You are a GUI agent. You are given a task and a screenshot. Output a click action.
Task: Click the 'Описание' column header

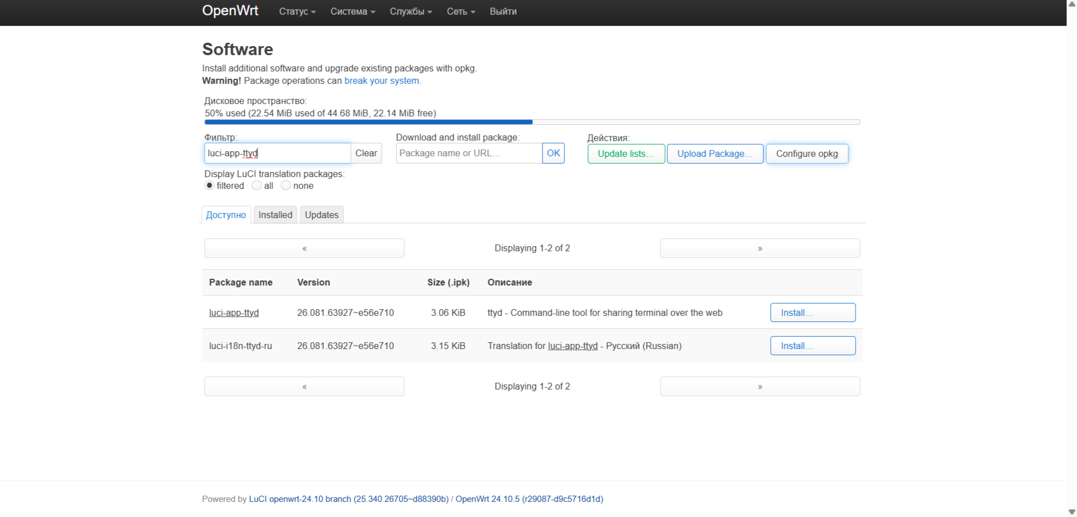pos(510,283)
